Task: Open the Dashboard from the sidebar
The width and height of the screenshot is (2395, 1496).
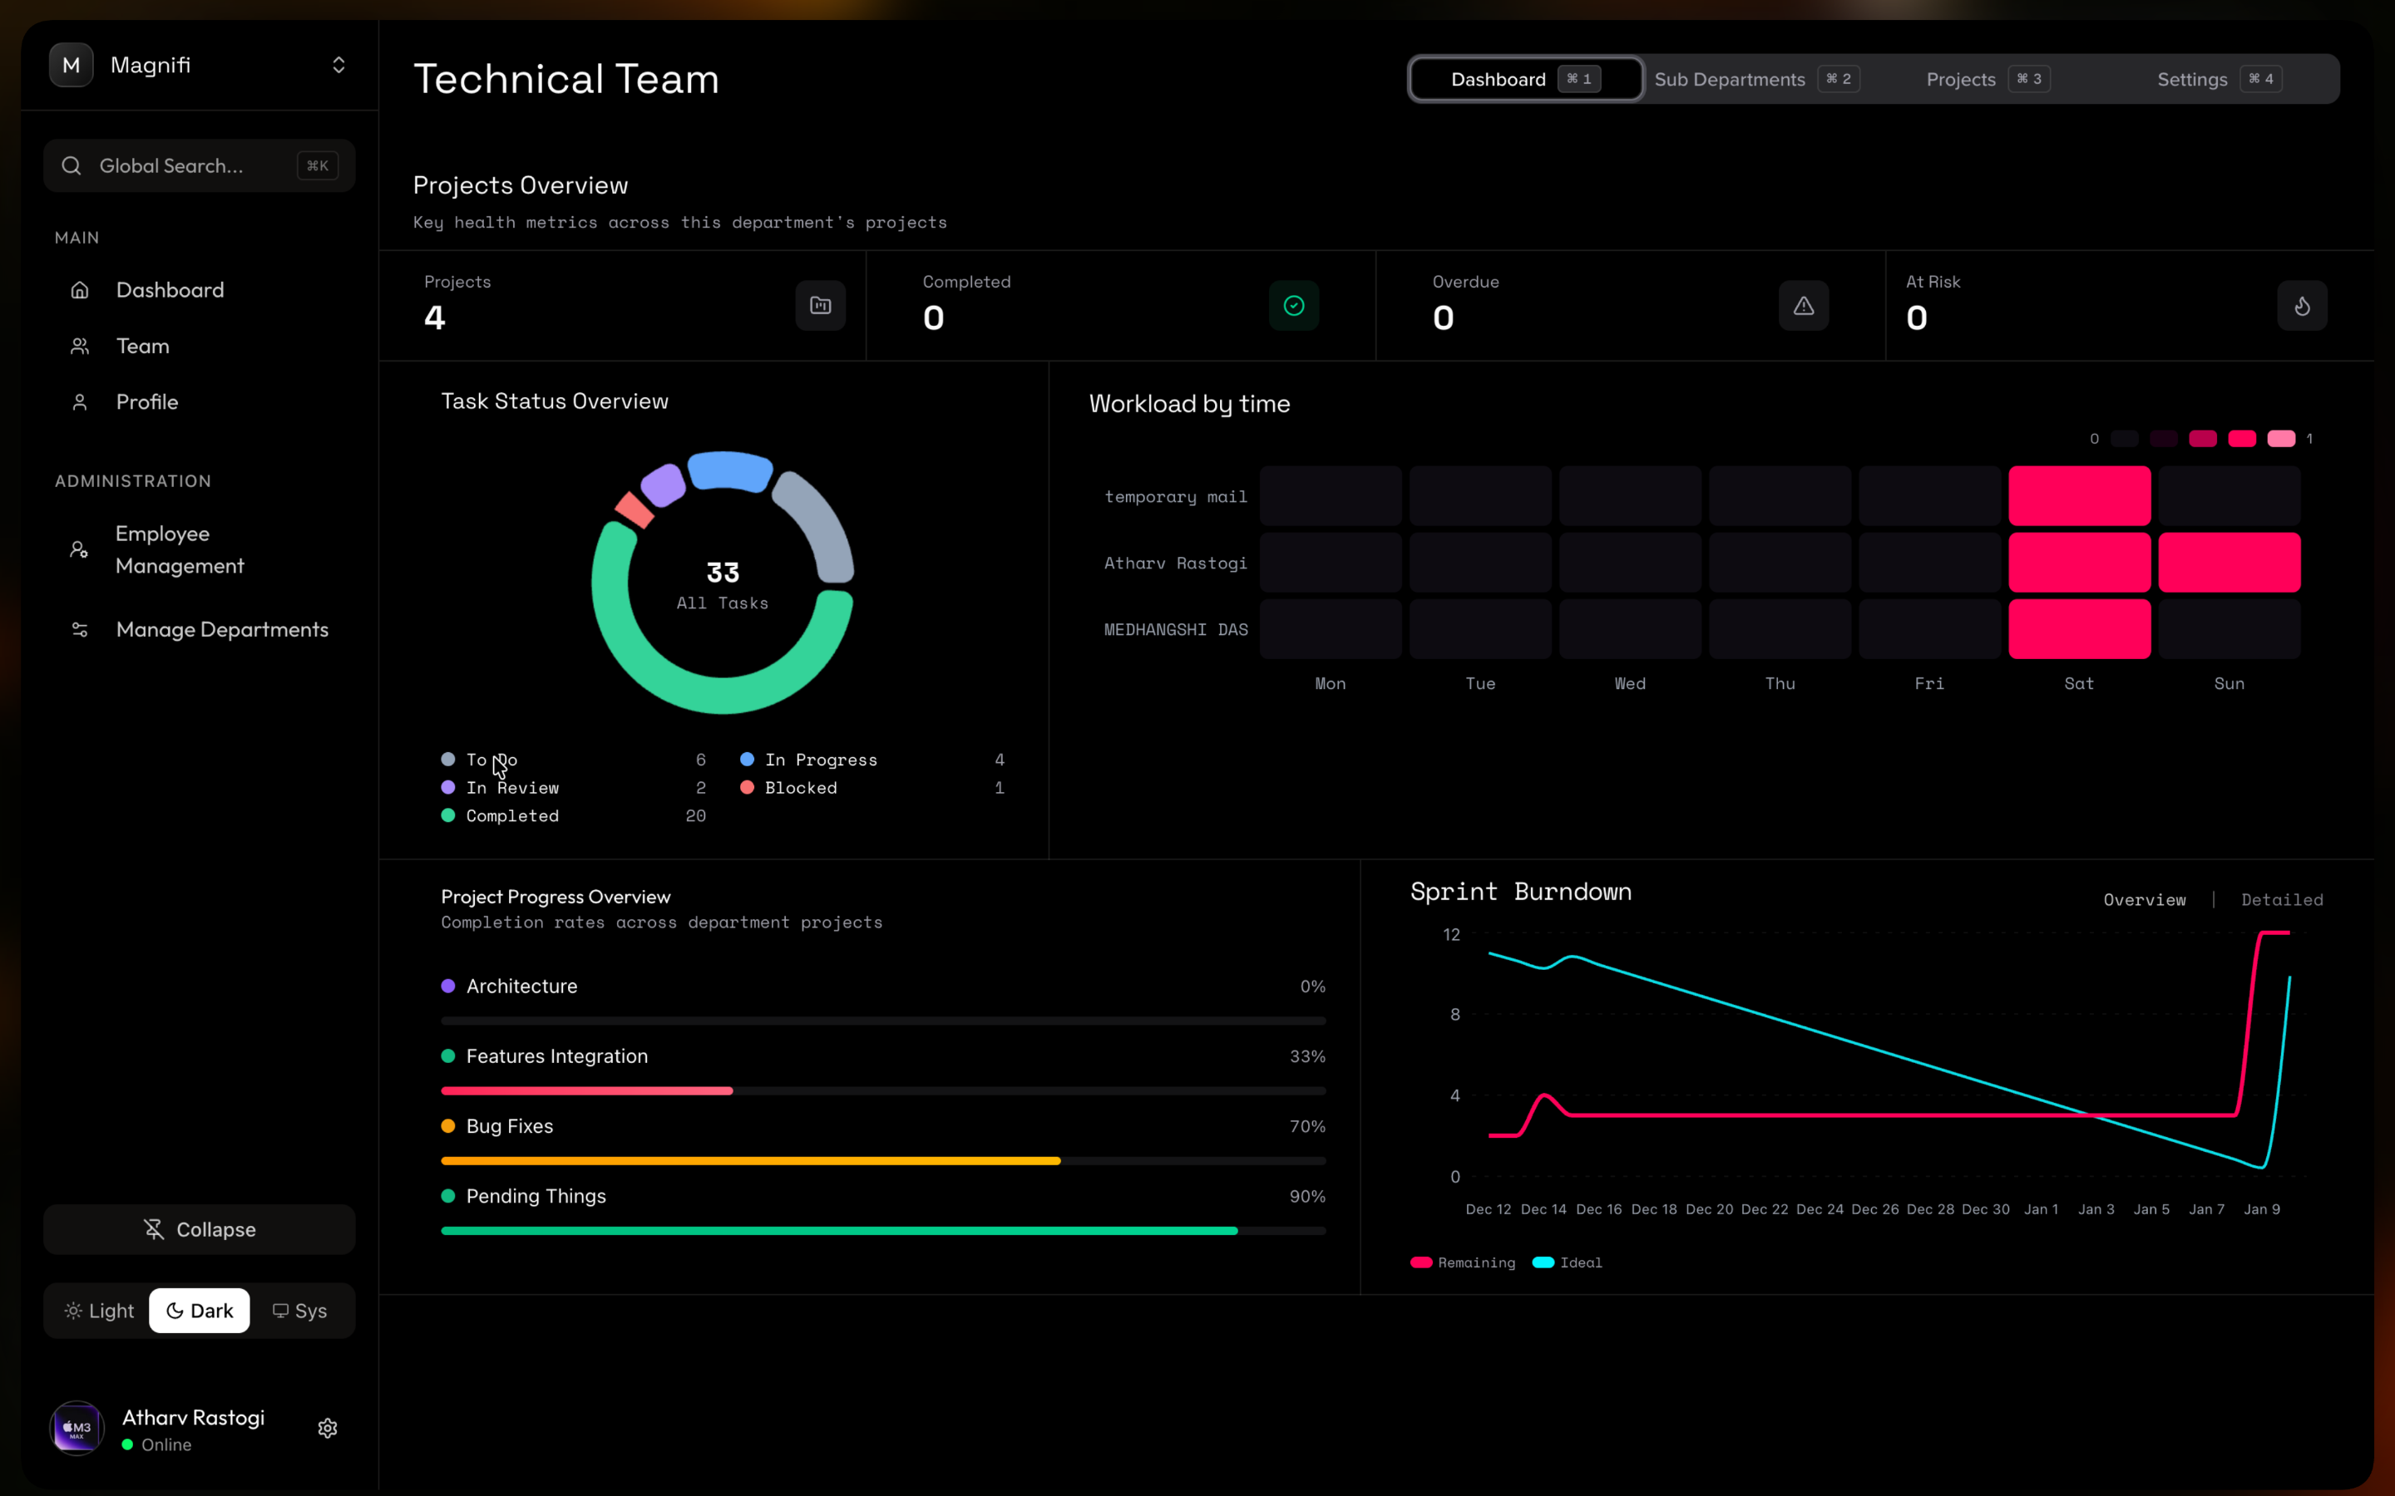Action: coord(170,290)
